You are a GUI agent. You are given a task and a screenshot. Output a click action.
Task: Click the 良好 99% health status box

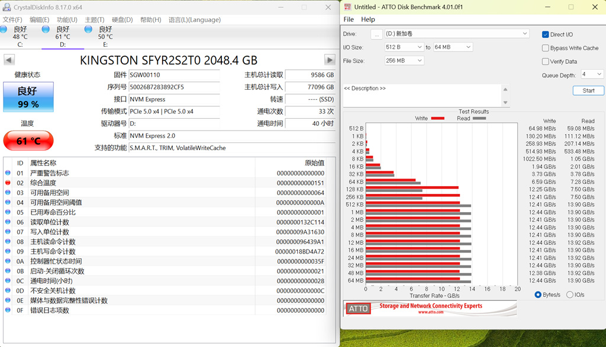point(28,97)
